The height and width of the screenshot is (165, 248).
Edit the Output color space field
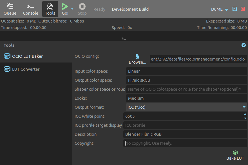pos(186,80)
